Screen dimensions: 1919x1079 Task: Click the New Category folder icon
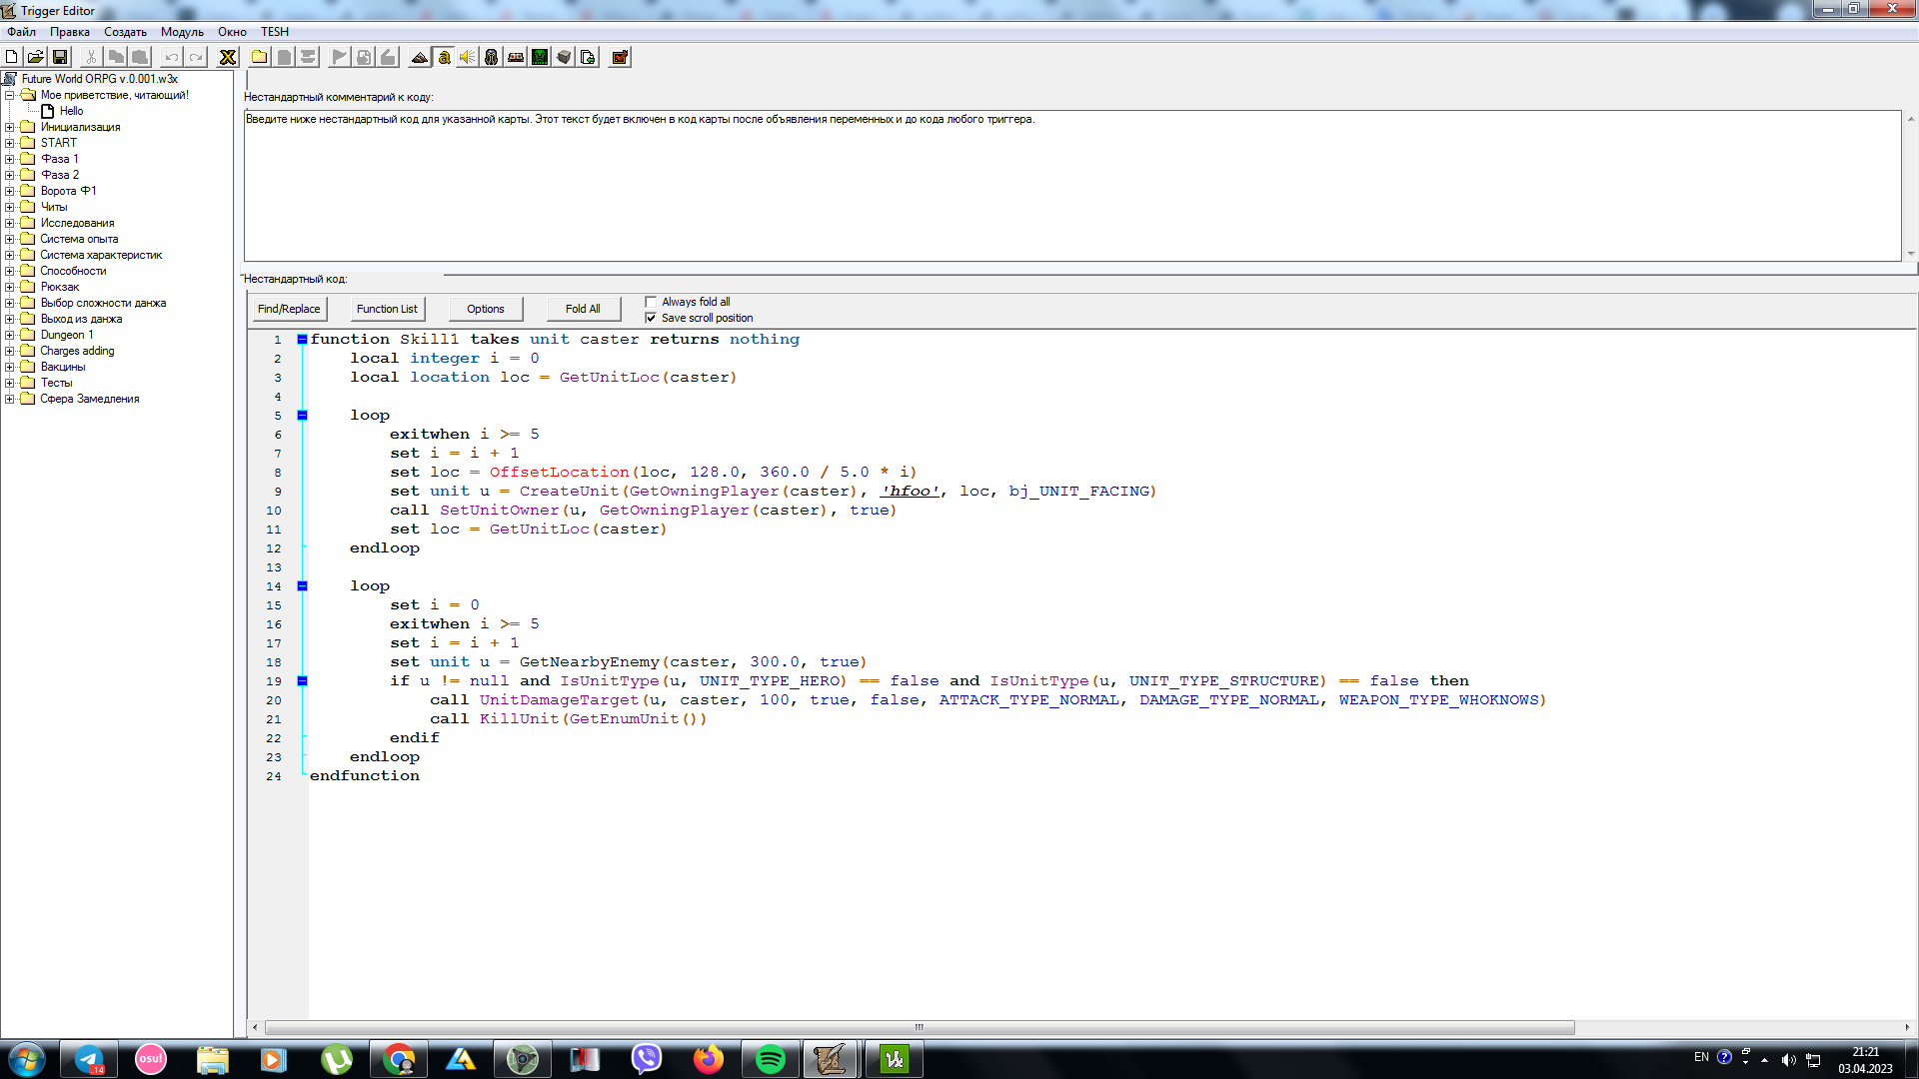pyautogui.click(x=260, y=57)
